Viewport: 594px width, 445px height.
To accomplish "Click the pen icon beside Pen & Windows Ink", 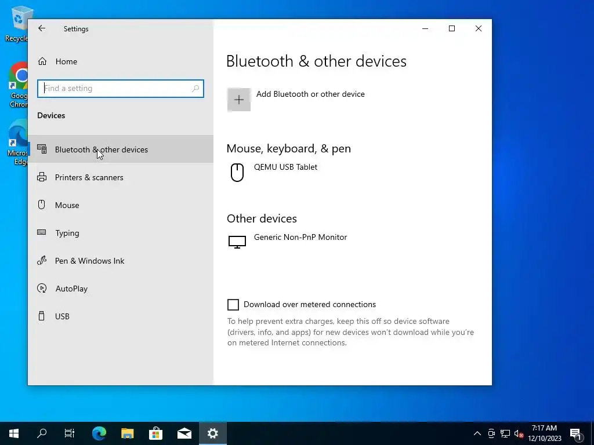I will point(42,260).
